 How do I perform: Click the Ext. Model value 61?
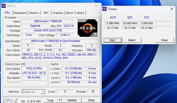[x=60, y=50]
